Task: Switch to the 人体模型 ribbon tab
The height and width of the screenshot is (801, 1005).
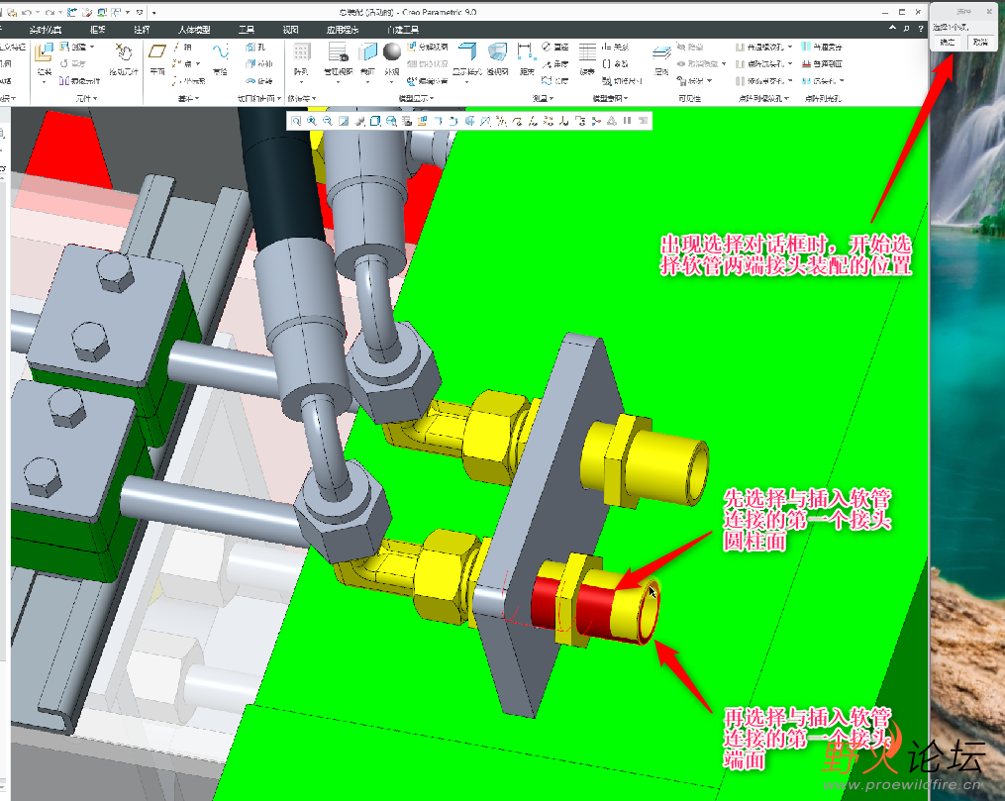Action: [x=193, y=30]
